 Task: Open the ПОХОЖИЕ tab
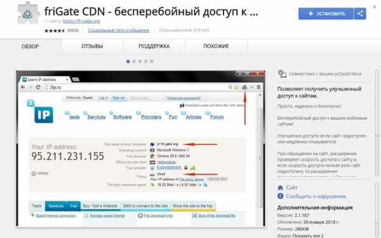click(216, 46)
